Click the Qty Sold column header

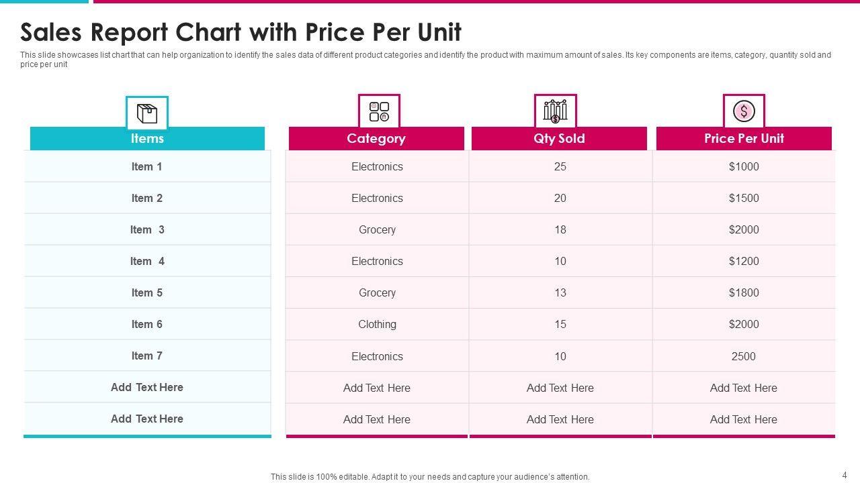point(559,138)
